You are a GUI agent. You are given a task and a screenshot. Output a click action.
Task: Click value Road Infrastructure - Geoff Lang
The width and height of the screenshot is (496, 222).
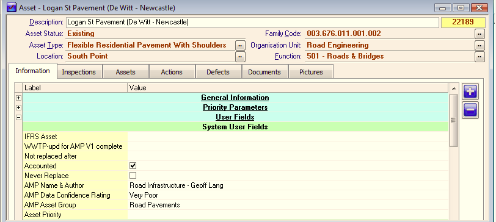pyautogui.click(x=176, y=185)
